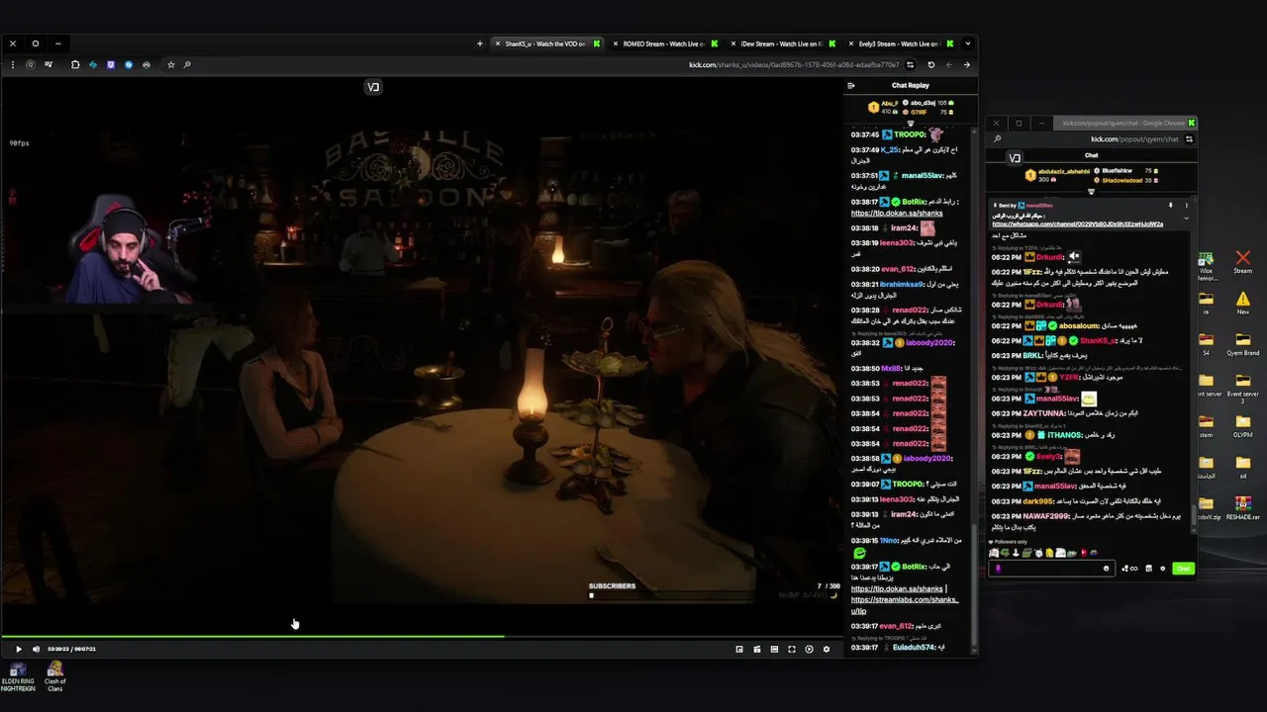The width and height of the screenshot is (1267, 712).
Task: Open site tune controls beside address bar
Action: click(x=911, y=65)
